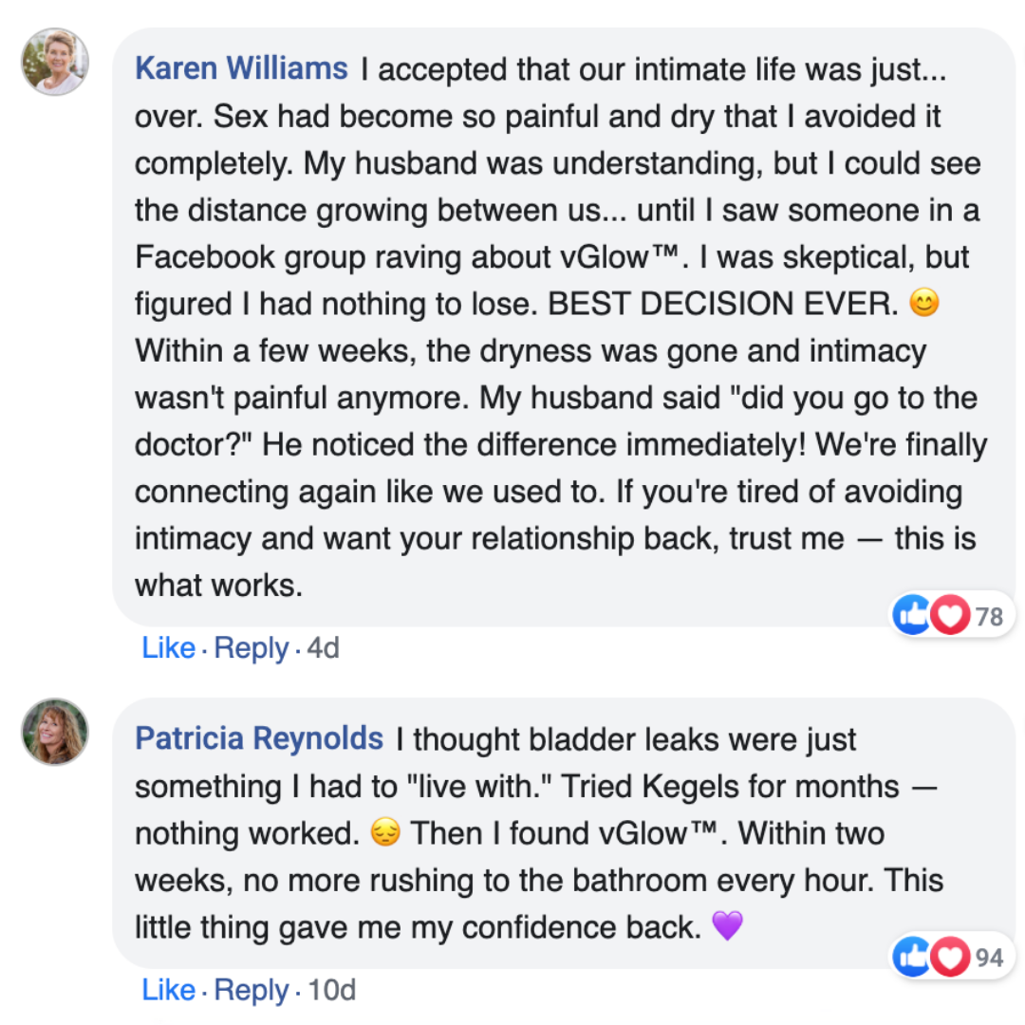Like Karen Williams' comment
1025x1025 pixels.
point(168,648)
